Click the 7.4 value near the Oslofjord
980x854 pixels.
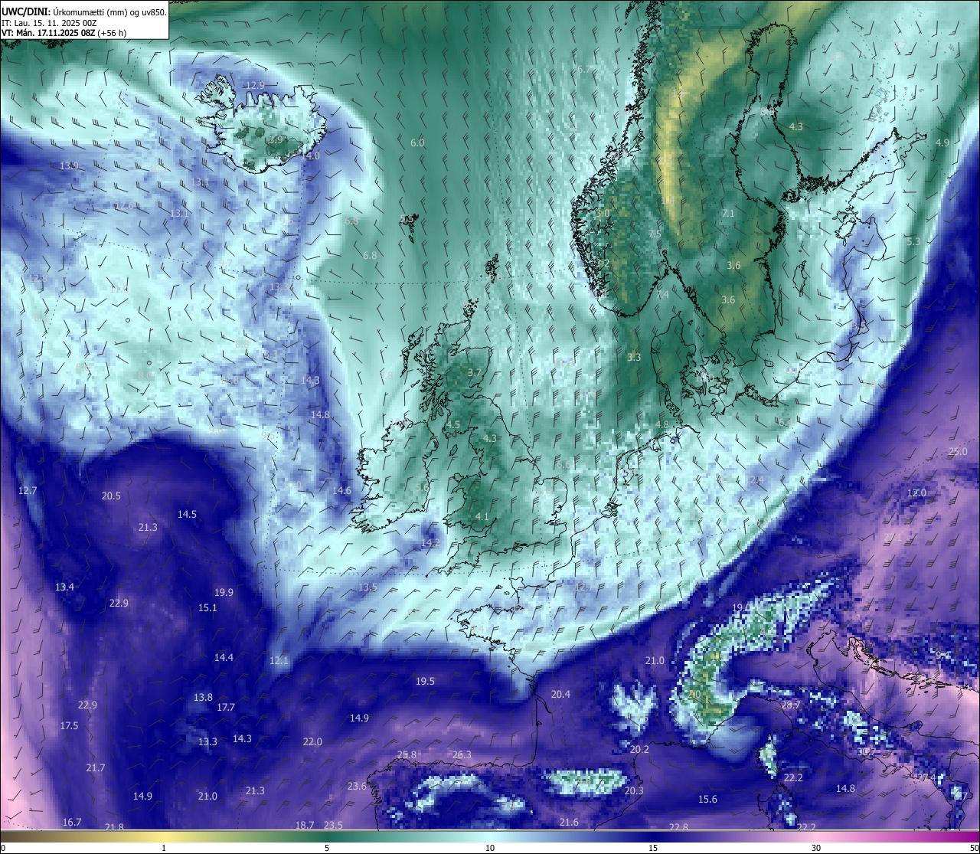pyautogui.click(x=663, y=295)
